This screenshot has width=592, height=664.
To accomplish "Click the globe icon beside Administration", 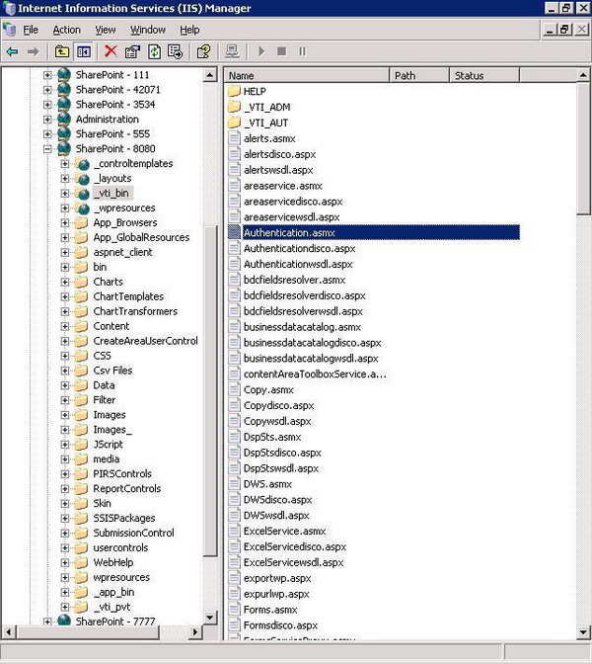I will [x=64, y=119].
